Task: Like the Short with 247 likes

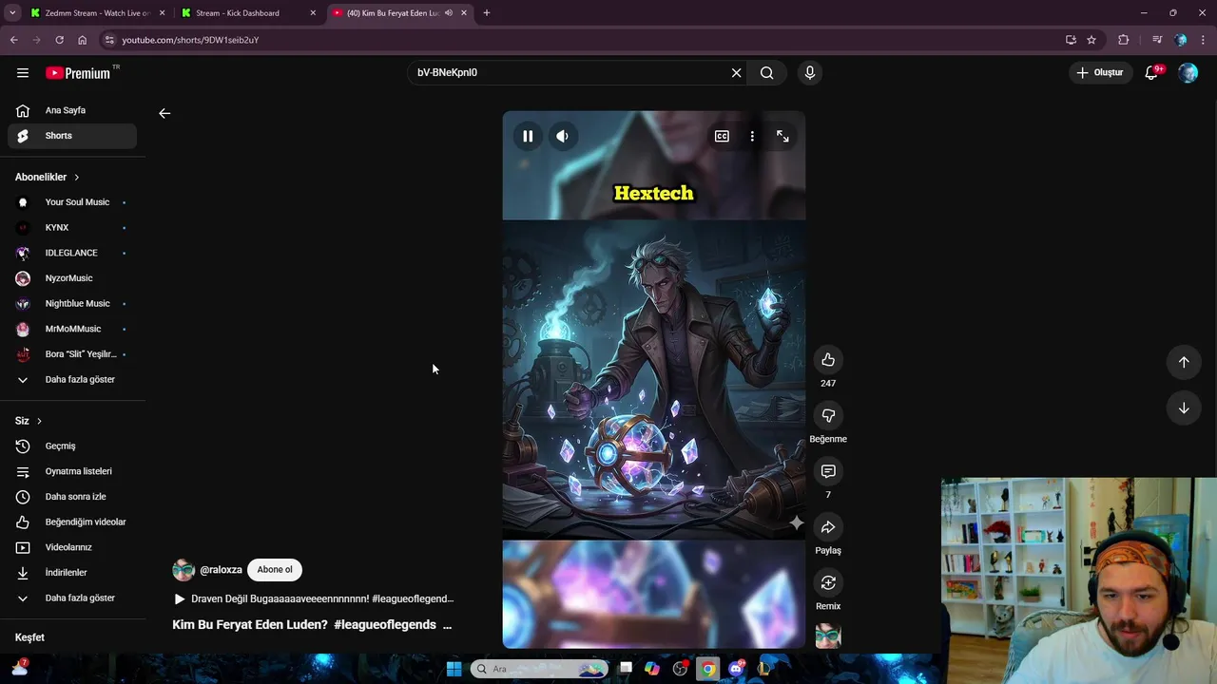Action: point(828,359)
